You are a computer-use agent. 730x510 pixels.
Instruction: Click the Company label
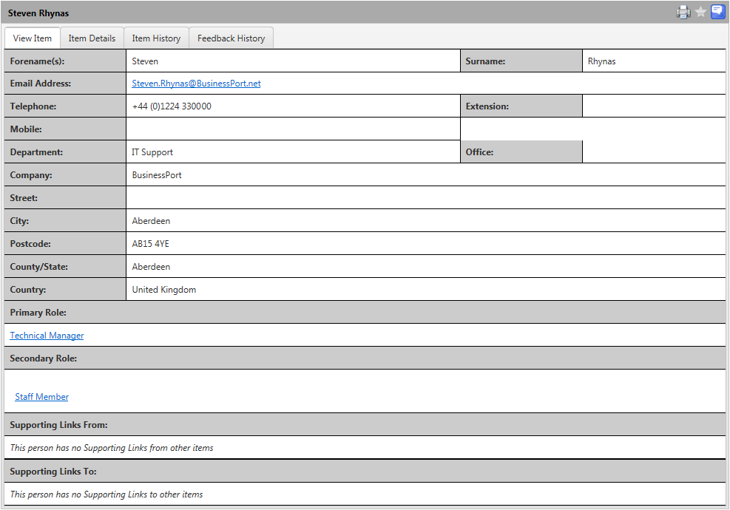point(31,175)
